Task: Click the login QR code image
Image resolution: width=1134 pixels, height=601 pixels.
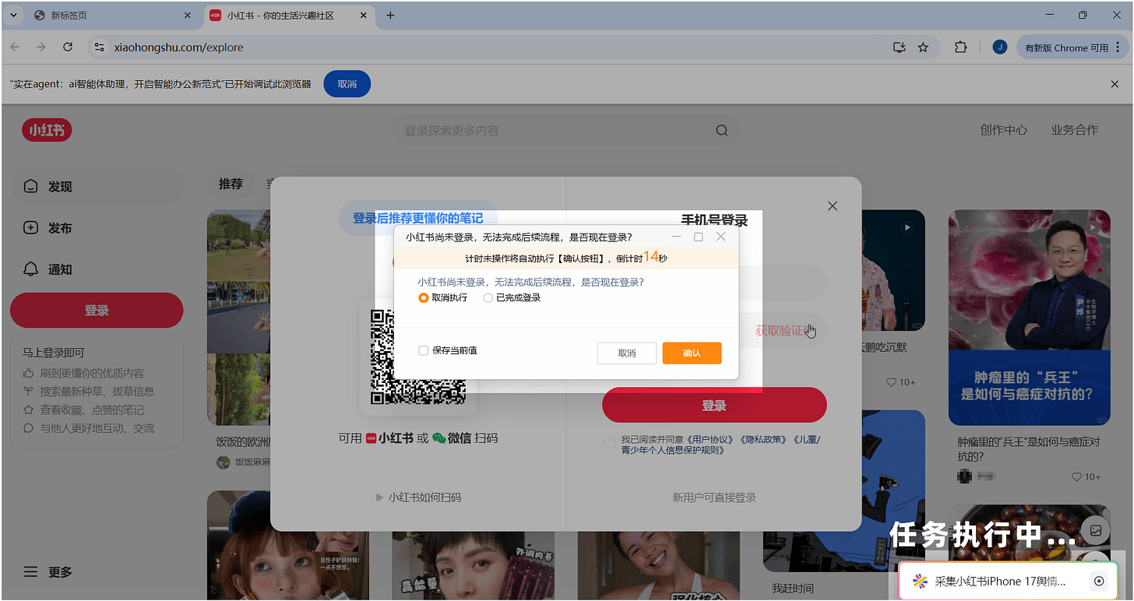Action: tap(417, 357)
